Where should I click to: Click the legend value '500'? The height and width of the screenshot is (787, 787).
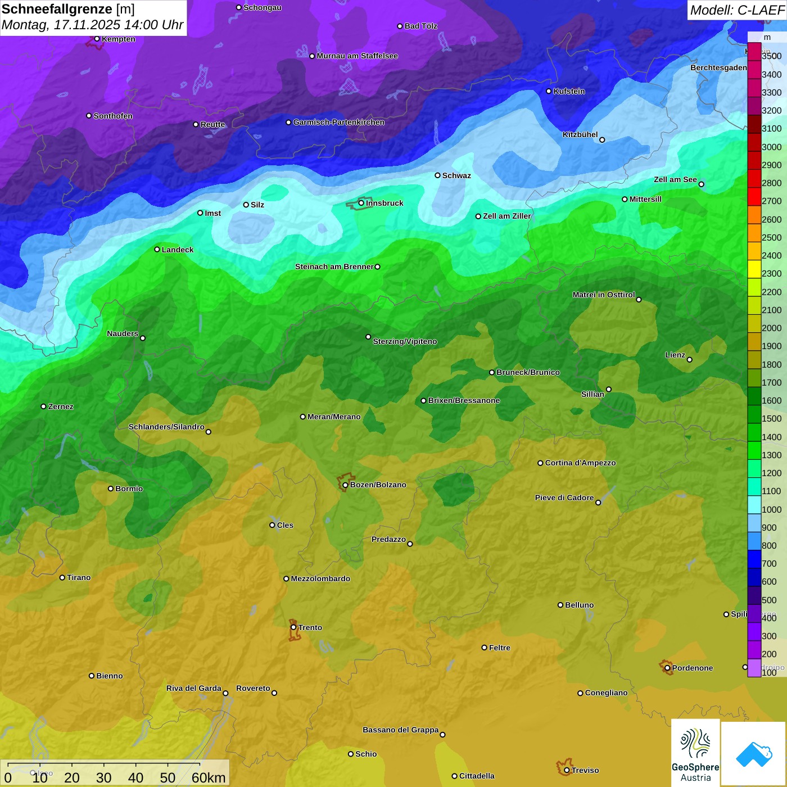770,600
